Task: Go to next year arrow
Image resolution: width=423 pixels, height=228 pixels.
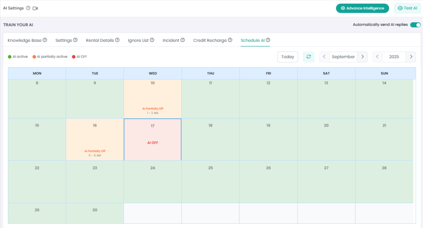Action: click(x=411, y=57)
